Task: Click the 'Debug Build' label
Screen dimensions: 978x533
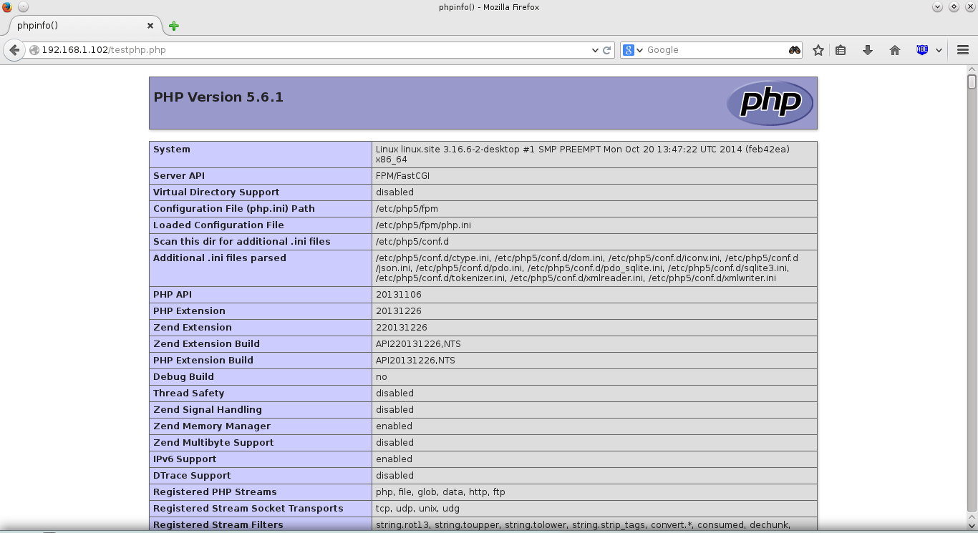Action: [183, 377]
